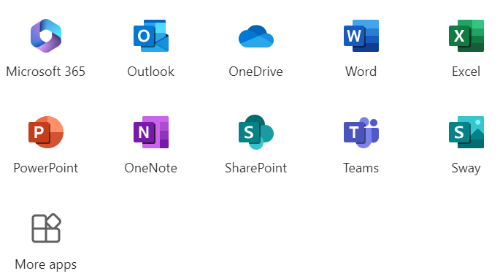Image resolution: width=500 pixels, height=279 pixels.
Task: Launch the Word icon
Action: [361, 36]
